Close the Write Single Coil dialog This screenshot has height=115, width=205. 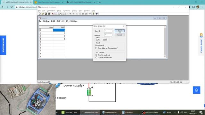[124, 26]
